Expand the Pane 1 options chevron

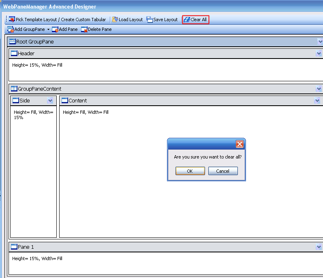click(319, 247)
